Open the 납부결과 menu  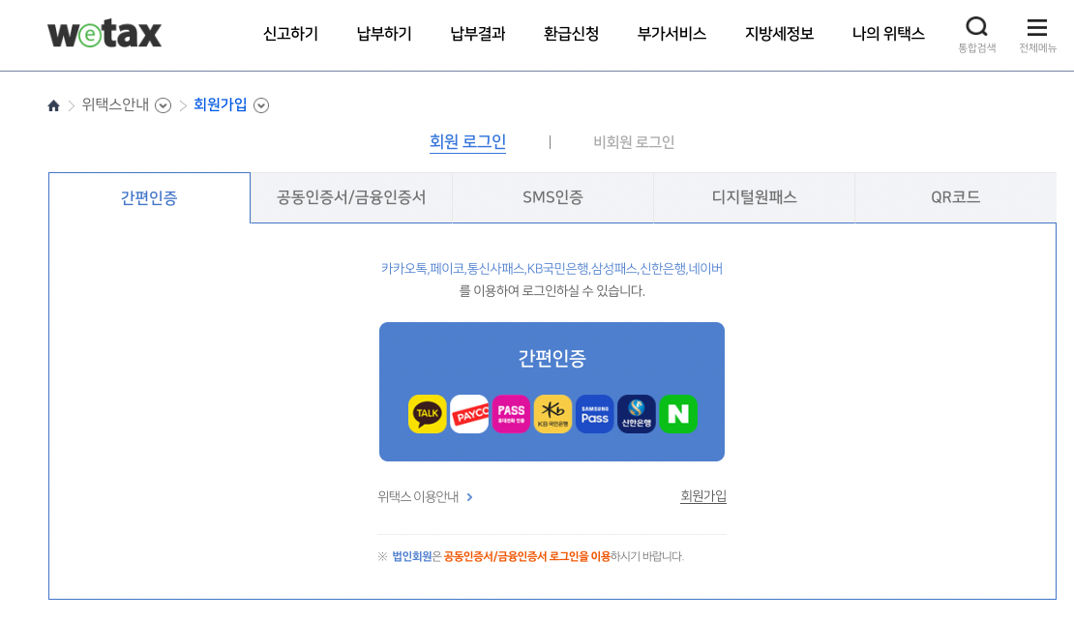(x=477, y=34)
